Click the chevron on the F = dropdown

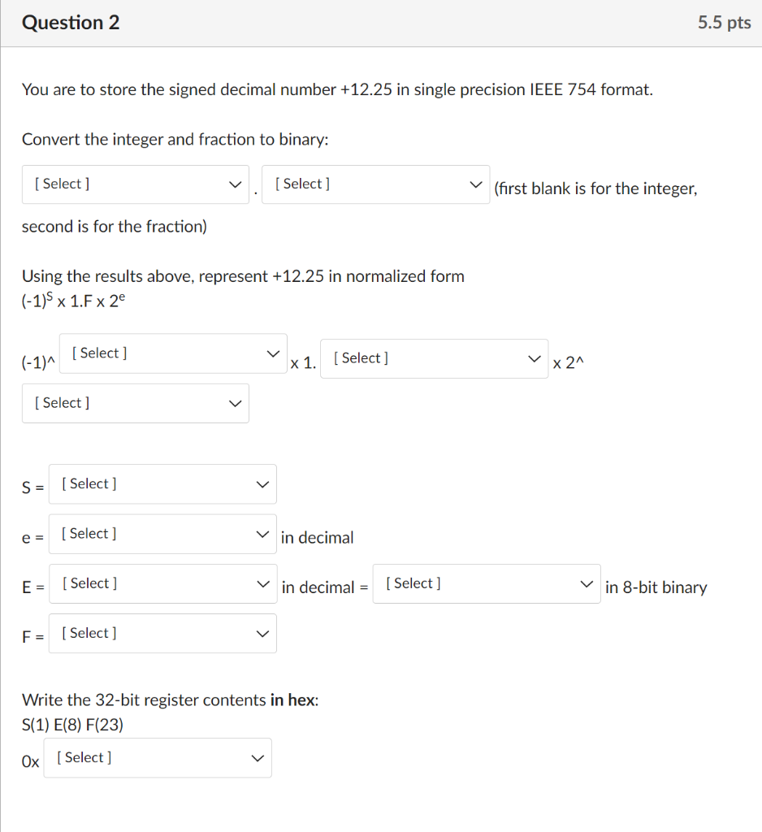click(262, 633)
